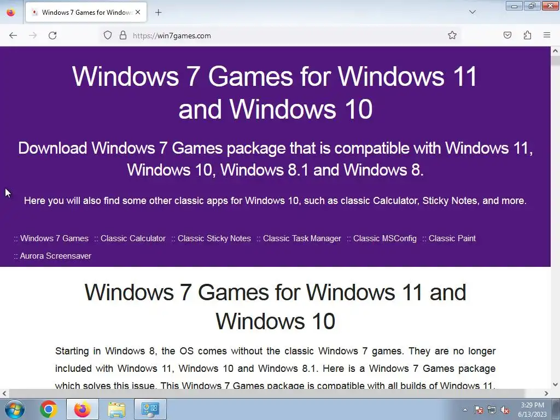Open the Windows 7 Games link
Viewport: 560px width, 420px height.
point(54,238)
